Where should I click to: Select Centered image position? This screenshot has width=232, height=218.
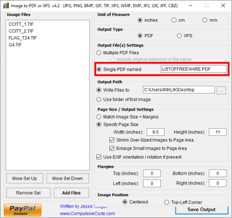tap(125, 202)
